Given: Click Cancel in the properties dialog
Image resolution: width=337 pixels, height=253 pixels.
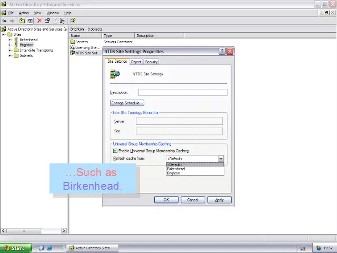Looking at the screenshot, I should coord(193,200).
